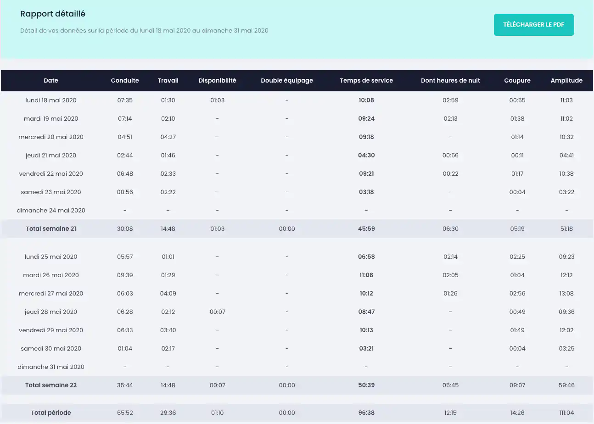Click period Travail total 29:36
The width and height of the screenshot is (594, 424).
168,413
